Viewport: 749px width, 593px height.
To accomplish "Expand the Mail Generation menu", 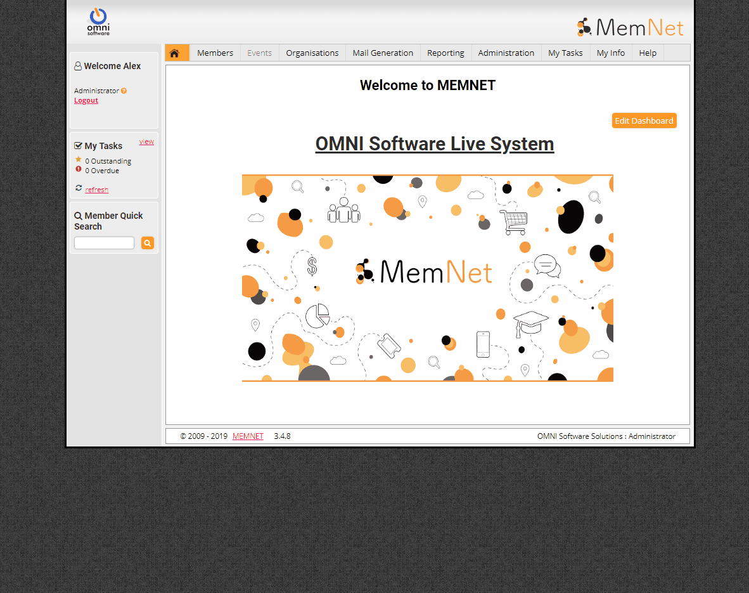I will coord(383,53).
